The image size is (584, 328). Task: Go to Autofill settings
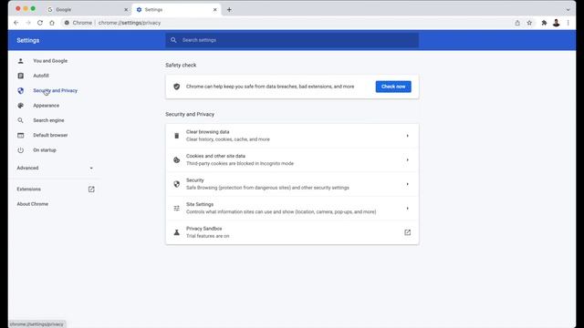(x=41, y=76)
